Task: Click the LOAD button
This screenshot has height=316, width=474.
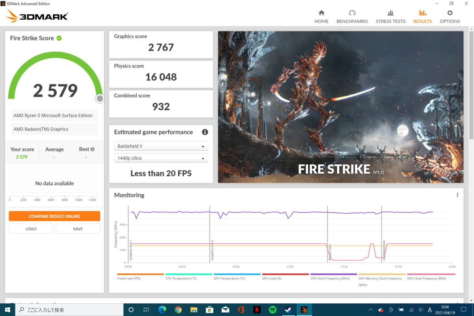Action: (x=31, y=229)
